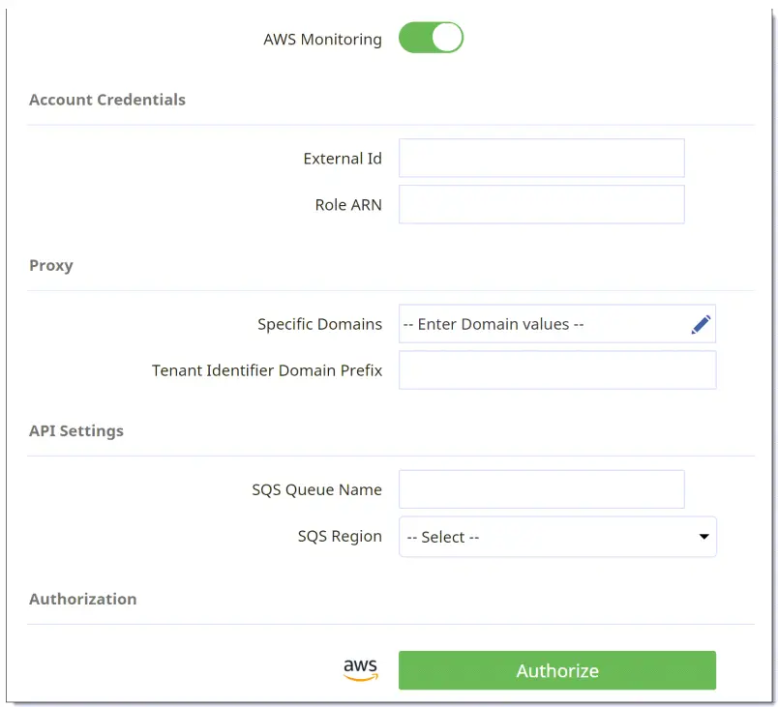Click the Authorization section heading
This screenshot has width=778, height=707.
coord(82,599)
